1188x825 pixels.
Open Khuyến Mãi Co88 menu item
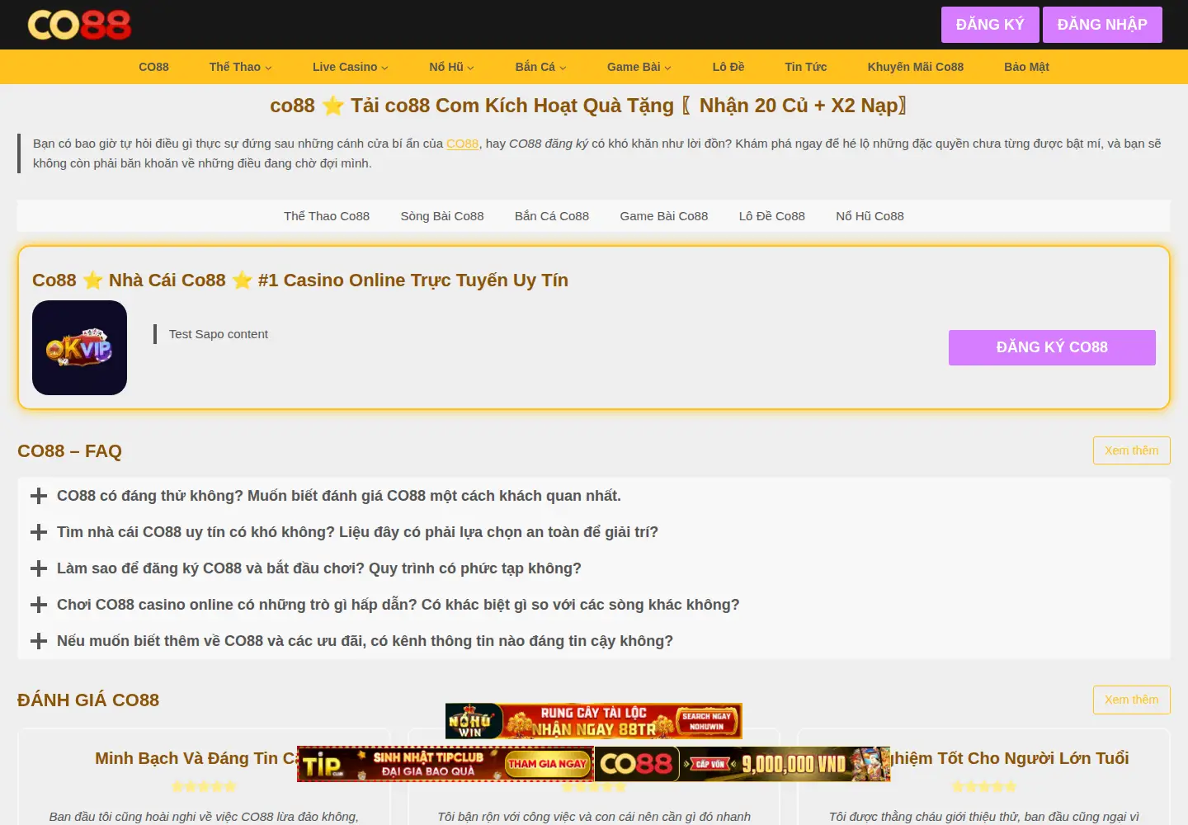point(916,67)
